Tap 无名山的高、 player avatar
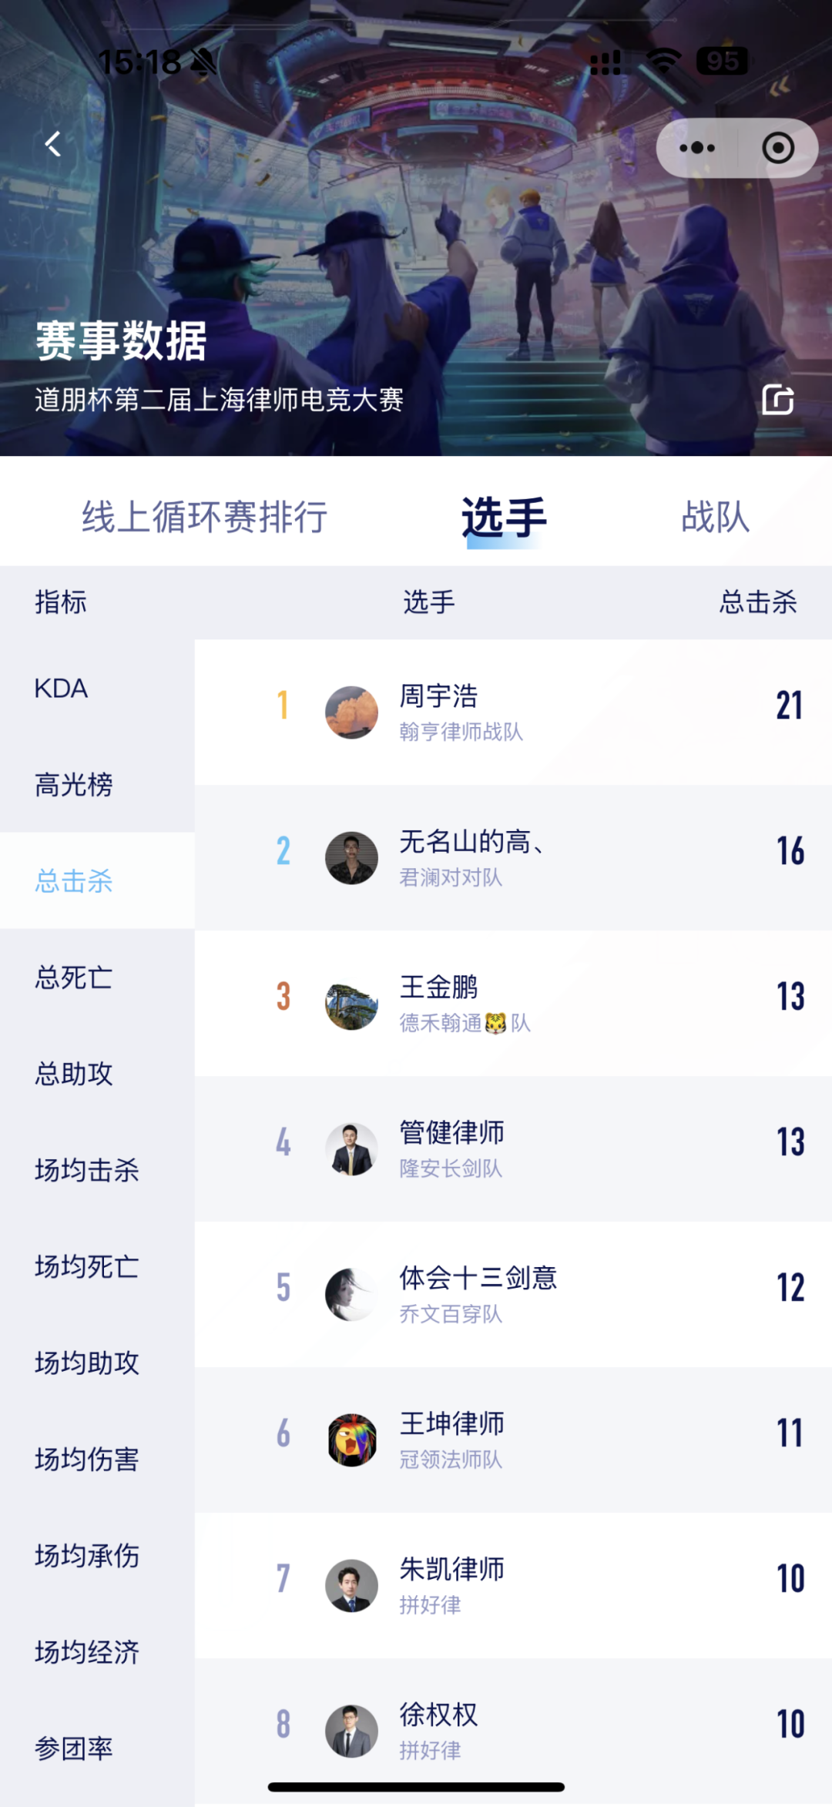Viewport: 832px width, 1807px height. 351,858
